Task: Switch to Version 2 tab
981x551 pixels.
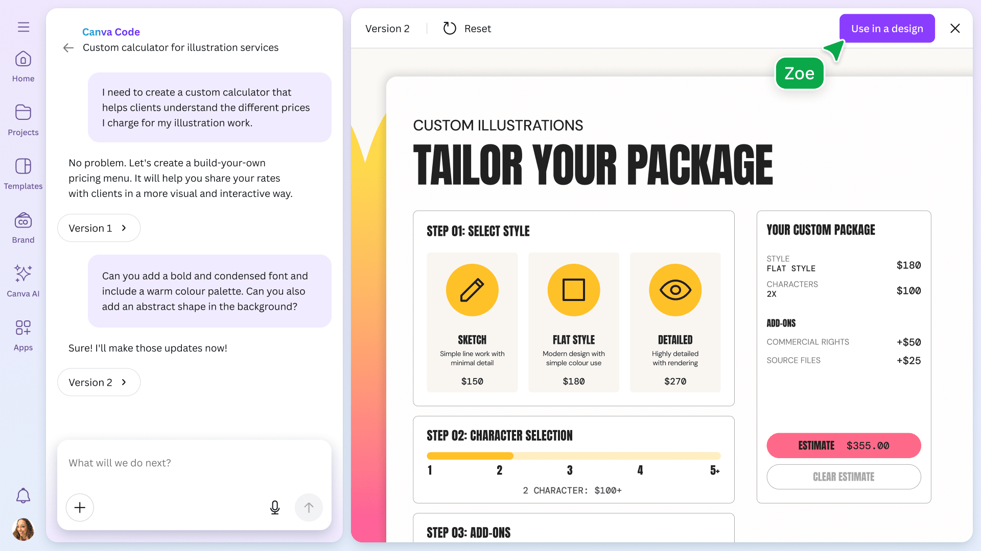Action: pos(388,29)
